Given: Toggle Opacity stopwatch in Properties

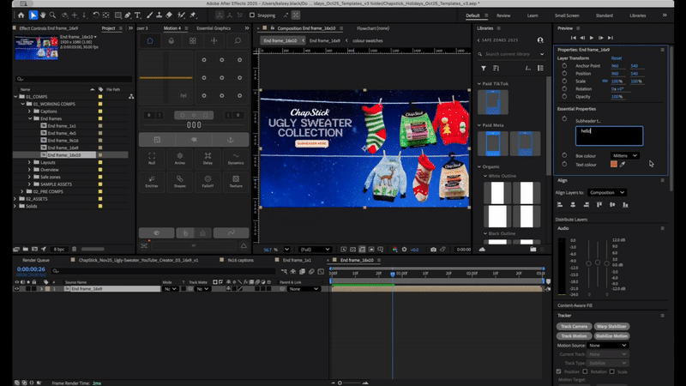Looking at the screenshot, I should [564, 96].
